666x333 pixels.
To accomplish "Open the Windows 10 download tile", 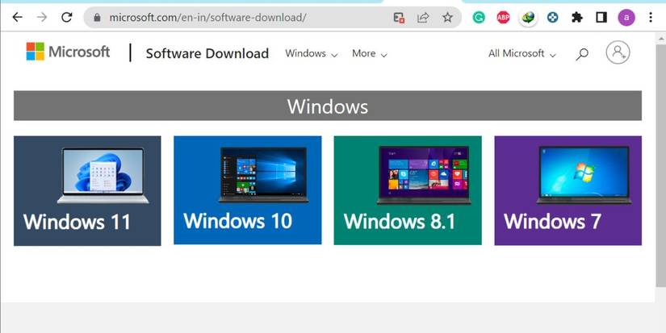I will (x=248, y=190).
